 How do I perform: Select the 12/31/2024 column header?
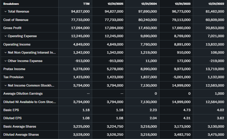click(x=149, y=4)
